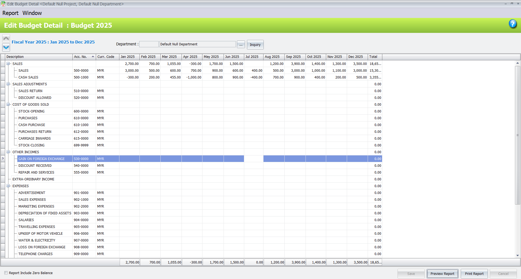Collapse the OTHER INCOMES tree node
The image size is (521, 279).
pos(8,152)
